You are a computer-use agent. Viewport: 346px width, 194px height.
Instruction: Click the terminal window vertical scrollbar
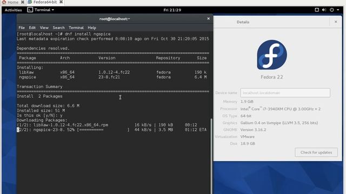tap(211, 156)
